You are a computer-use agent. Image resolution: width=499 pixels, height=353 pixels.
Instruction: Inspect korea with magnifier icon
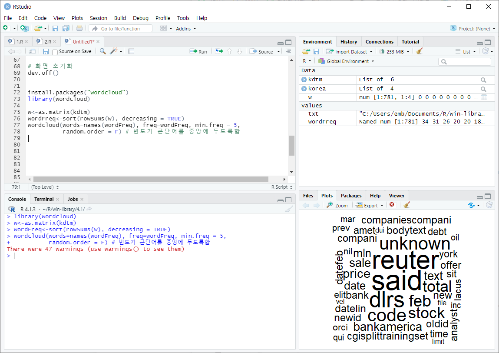[x=483, y=89]
